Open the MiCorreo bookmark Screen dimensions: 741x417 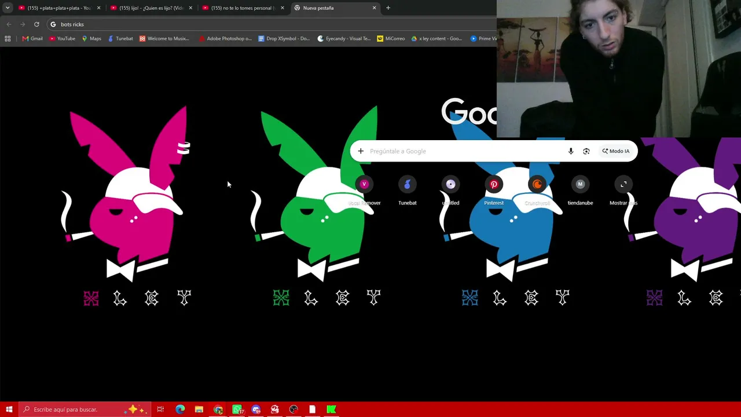point(391,39)
